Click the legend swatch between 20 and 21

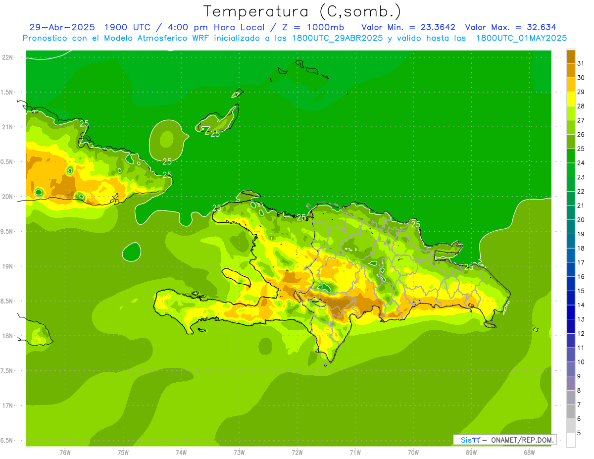571,213
